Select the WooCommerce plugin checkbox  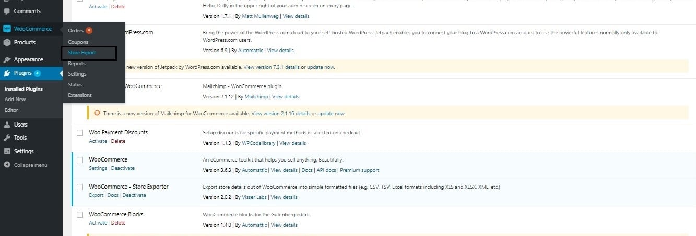80,160
